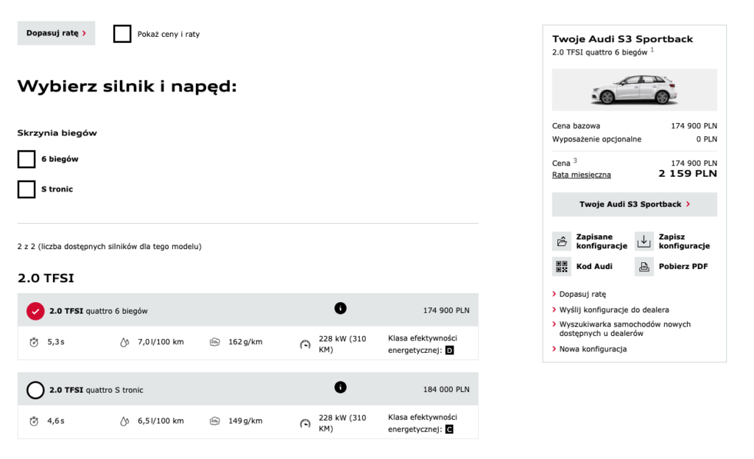Check the 6 biegów gearbox filter
Viewport: 754px width, 459px height.
pyautogui.click(x=27, y=159)
